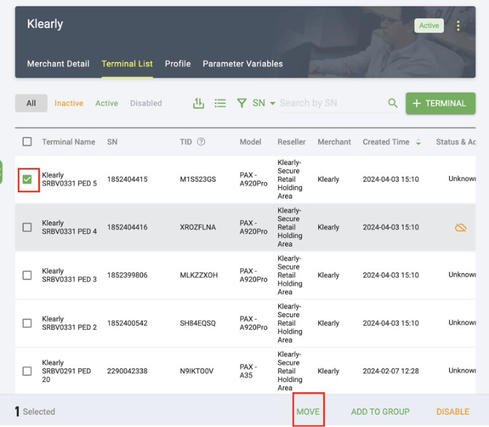Click the Terminal Name column header
Screen dimensions: 489x427
68,142
